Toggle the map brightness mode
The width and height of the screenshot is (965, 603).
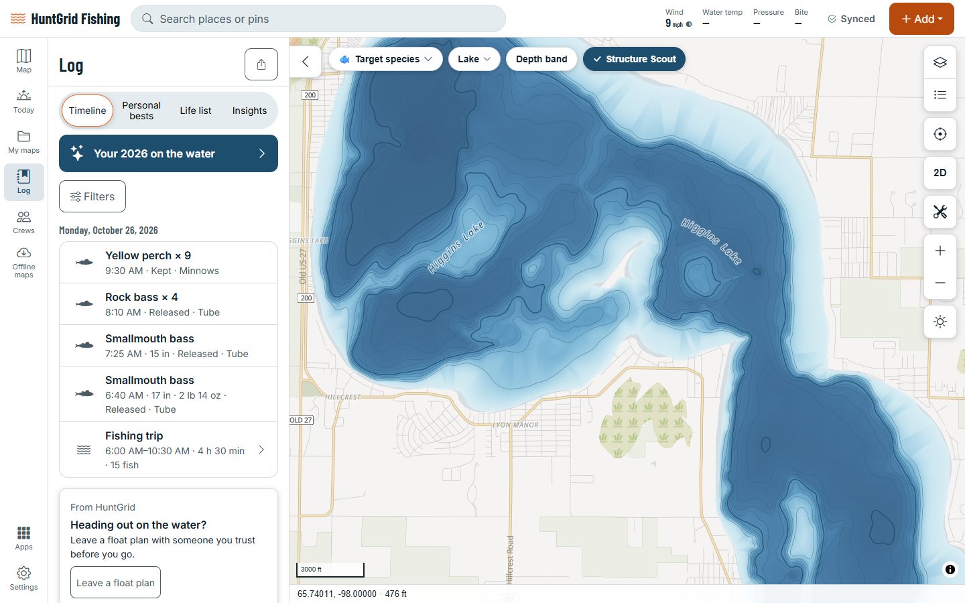point(940,322)
